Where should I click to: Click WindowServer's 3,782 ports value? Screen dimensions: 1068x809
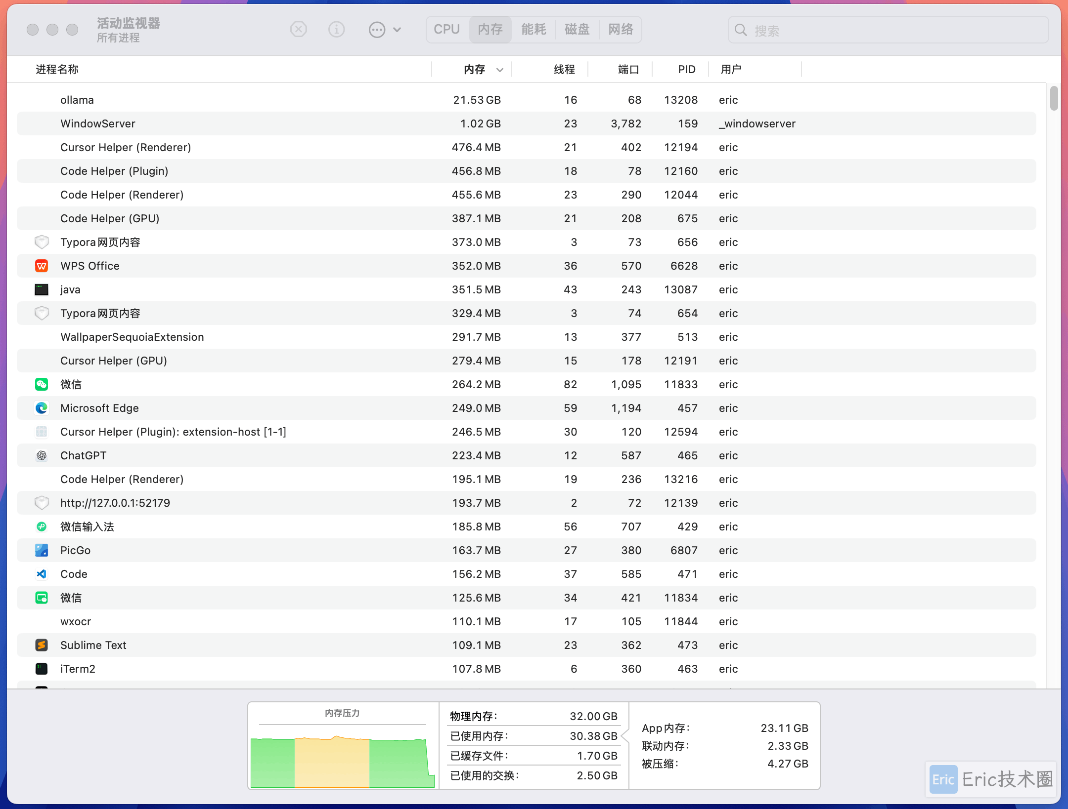point(626,123)
